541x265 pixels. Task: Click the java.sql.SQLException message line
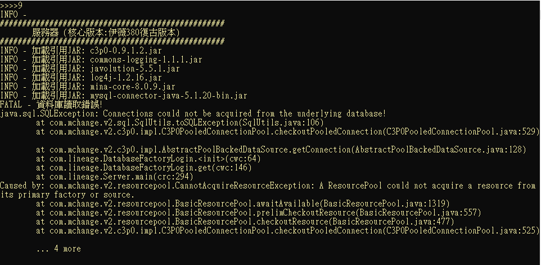(193, 114)
